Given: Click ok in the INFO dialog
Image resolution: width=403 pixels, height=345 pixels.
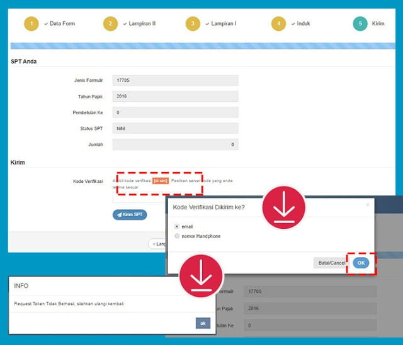Looking at the screenshot, I should click(203, 323).
